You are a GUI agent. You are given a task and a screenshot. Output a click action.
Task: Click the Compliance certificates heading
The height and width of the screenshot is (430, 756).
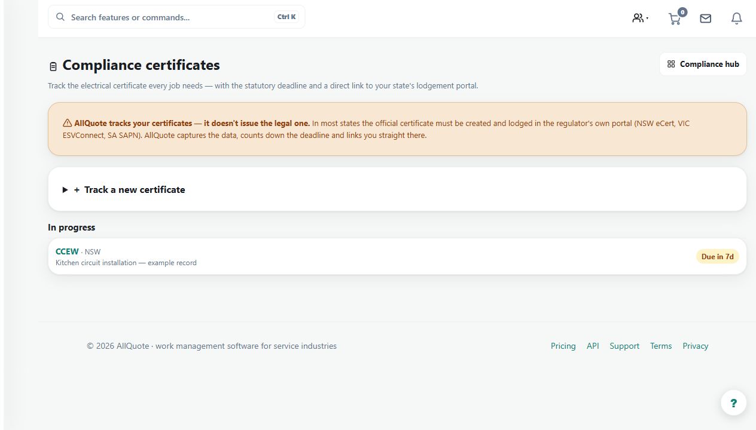pyautogui.click(x=141, y=65)
